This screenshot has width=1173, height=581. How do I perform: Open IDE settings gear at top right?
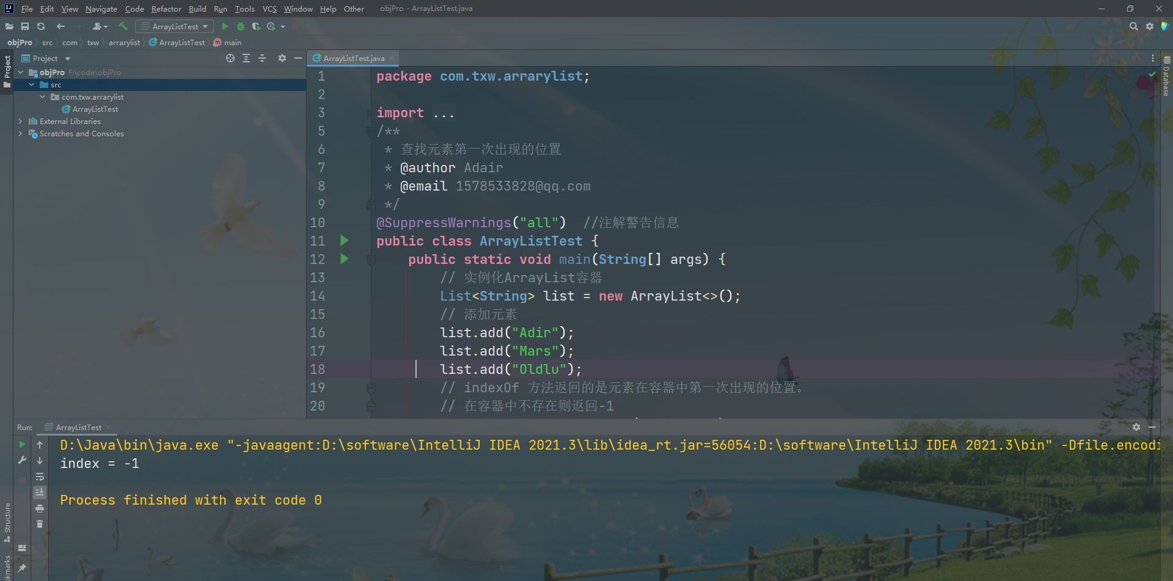(1150, 26)
